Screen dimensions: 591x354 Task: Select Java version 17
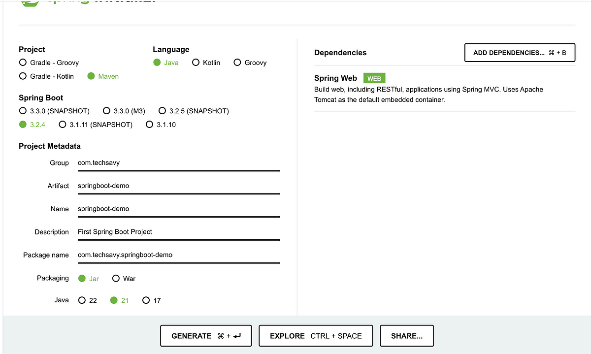[152, 300]
